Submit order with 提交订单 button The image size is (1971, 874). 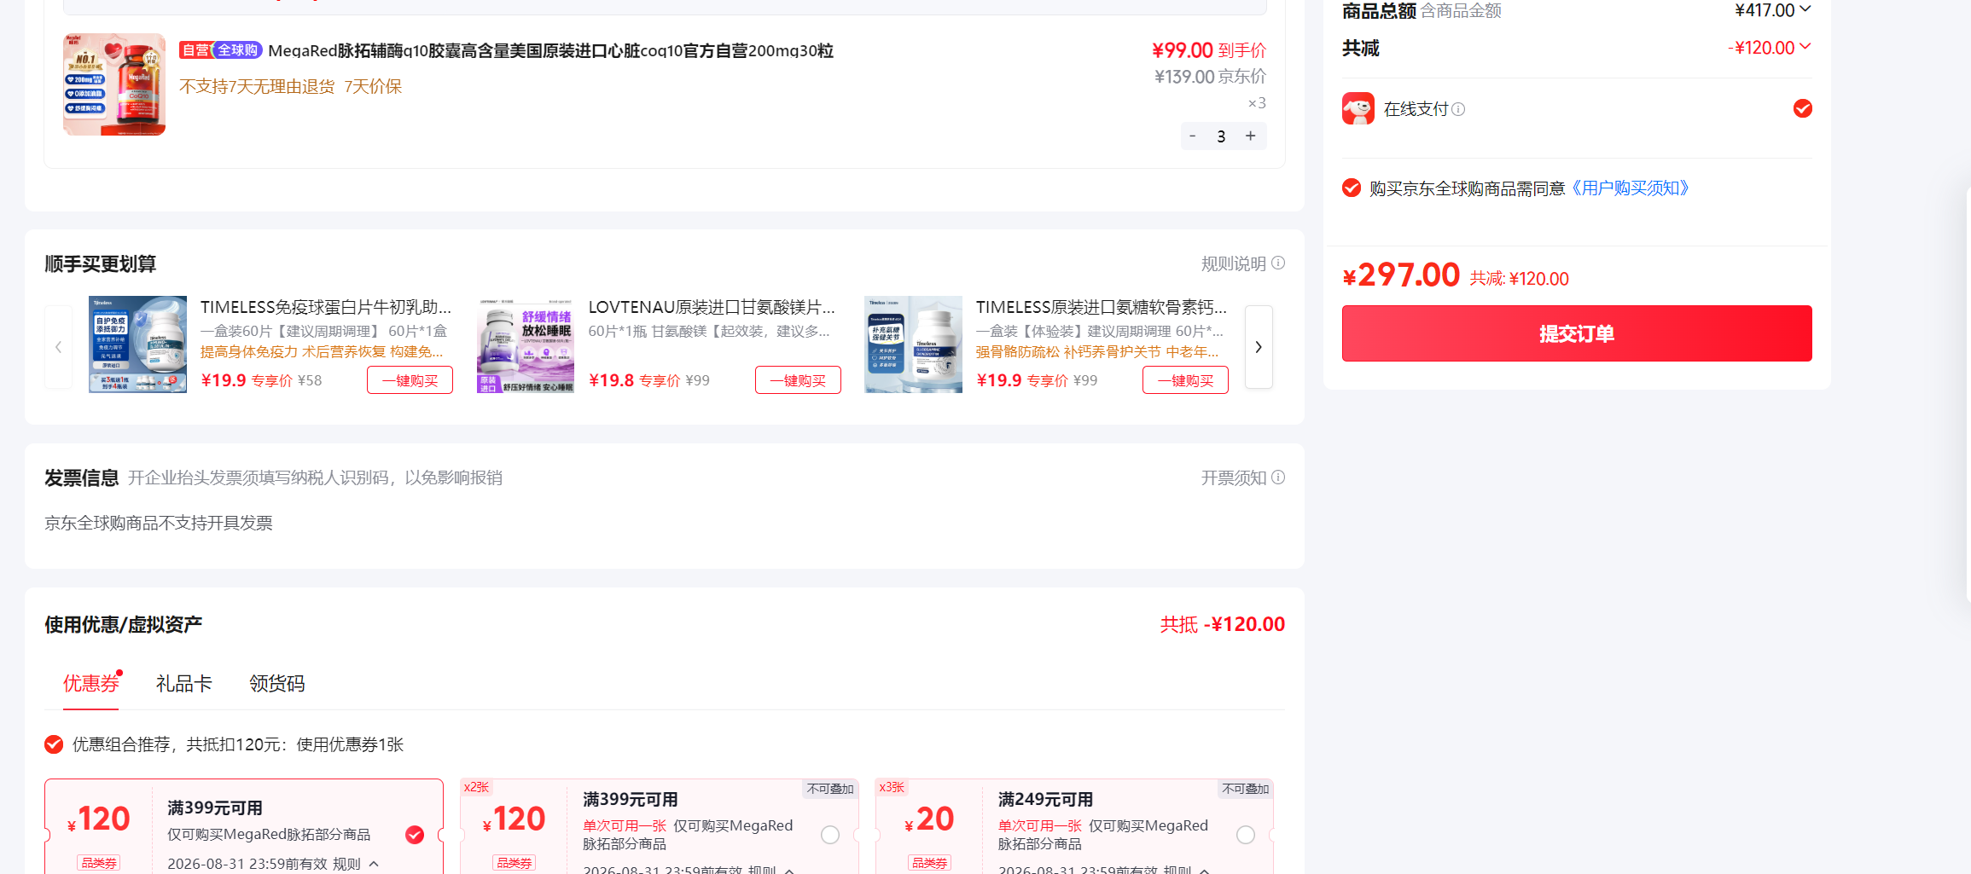tap(1577, 333)
